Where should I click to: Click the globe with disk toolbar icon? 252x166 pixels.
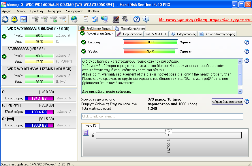74,19
